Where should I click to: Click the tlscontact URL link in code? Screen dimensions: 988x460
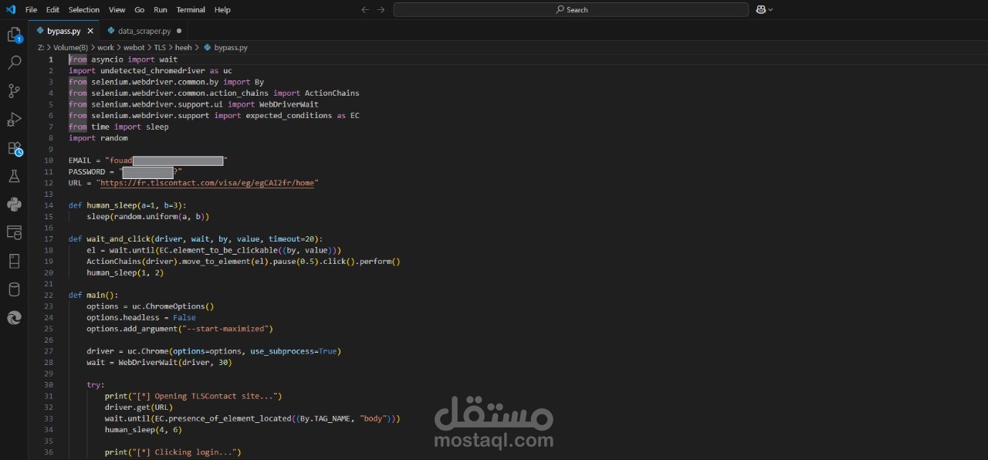[208, 183]
